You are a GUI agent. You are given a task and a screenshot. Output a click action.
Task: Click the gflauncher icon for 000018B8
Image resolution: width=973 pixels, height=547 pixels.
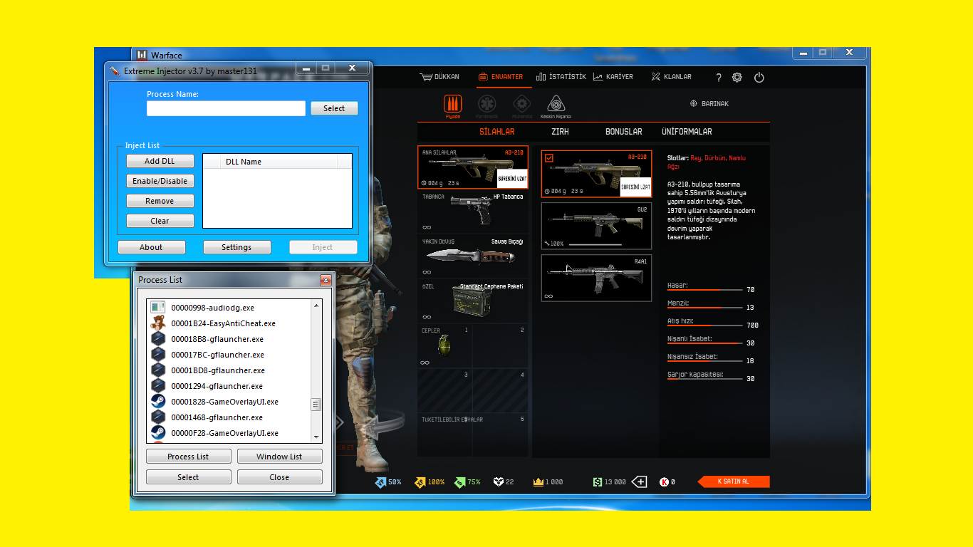point(158,339)
